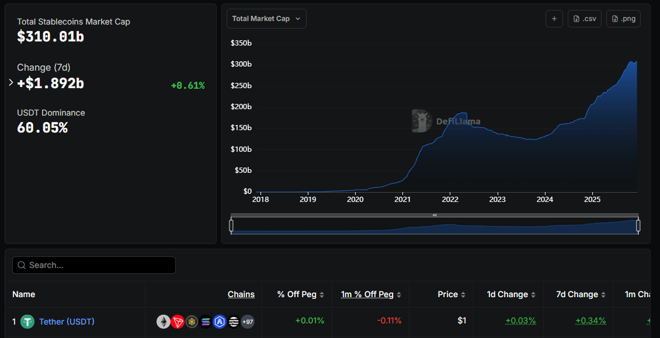660x338 pixels.
Task: Click the Solana chain icon
Action: [x=206, y=322]
